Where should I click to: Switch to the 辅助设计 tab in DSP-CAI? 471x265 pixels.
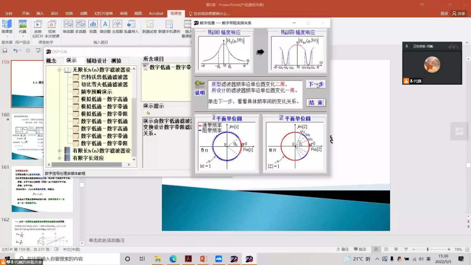pos(97,60)
